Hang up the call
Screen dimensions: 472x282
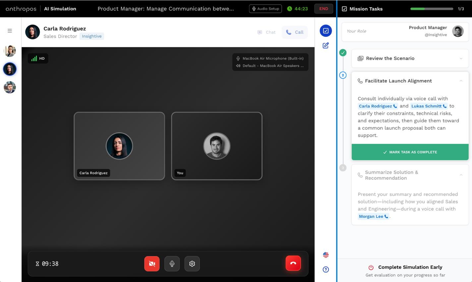[x=293, y=263]
